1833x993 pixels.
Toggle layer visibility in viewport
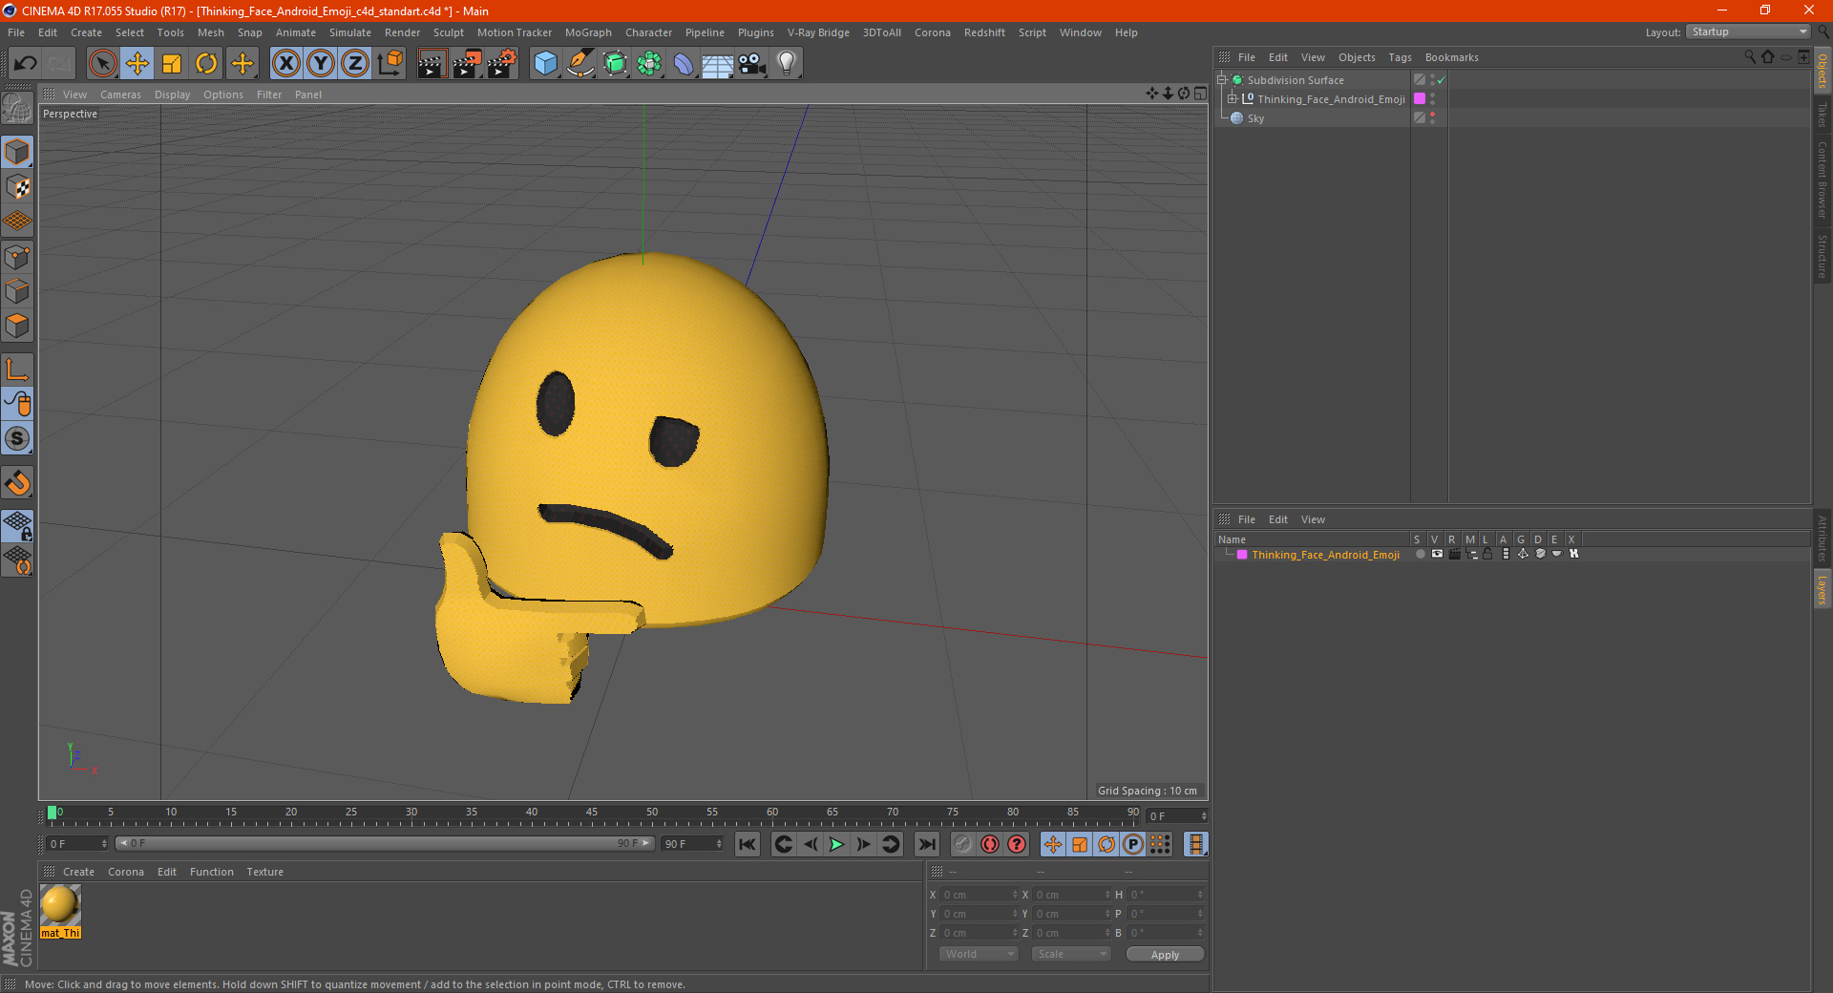click(x=1437, y=554)
